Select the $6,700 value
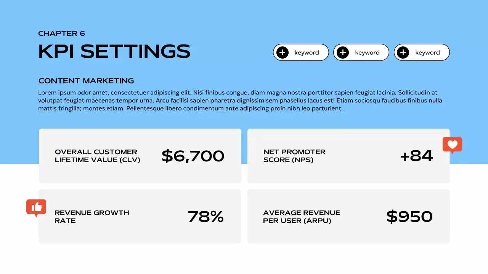This screenshot has height=274, width=488. click(193, 156)
